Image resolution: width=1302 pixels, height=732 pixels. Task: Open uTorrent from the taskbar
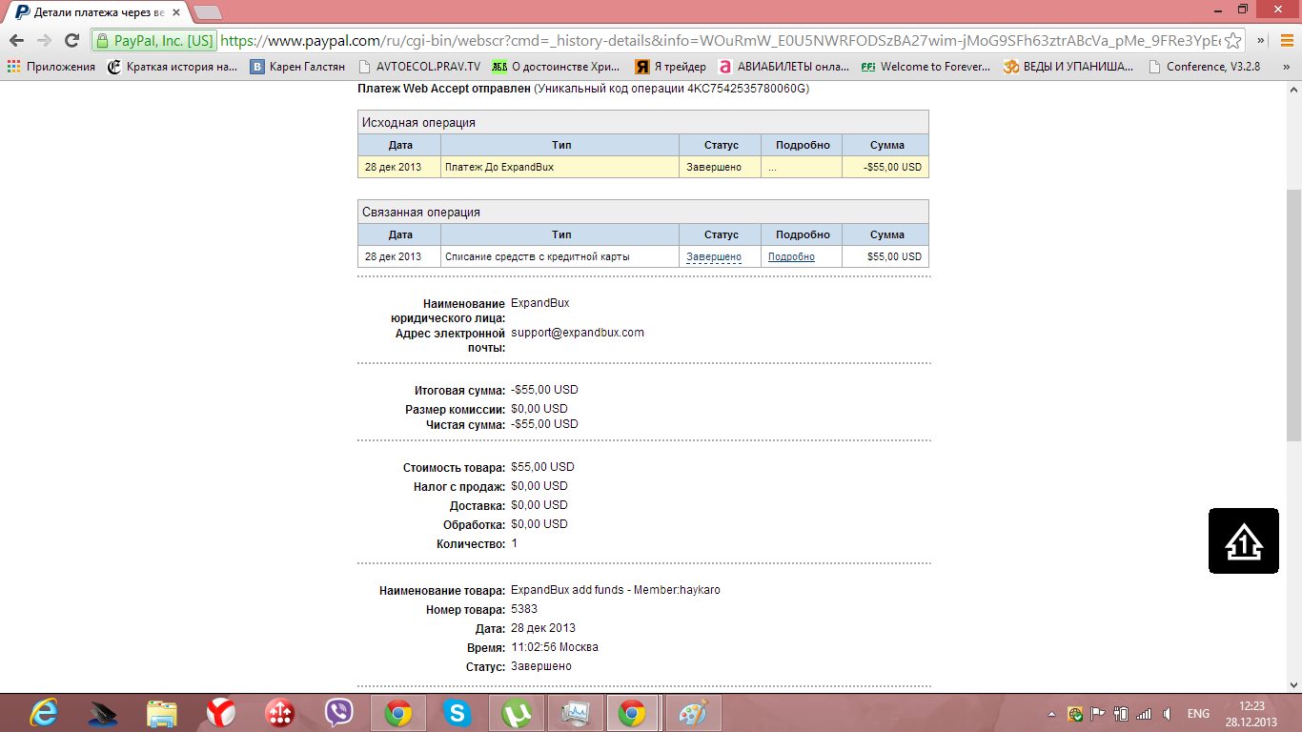517,713
